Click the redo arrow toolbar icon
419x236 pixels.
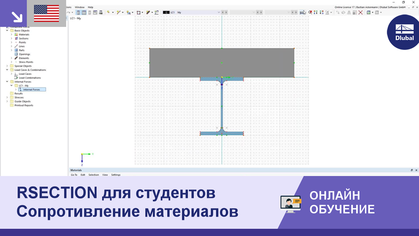coord(68,13)
